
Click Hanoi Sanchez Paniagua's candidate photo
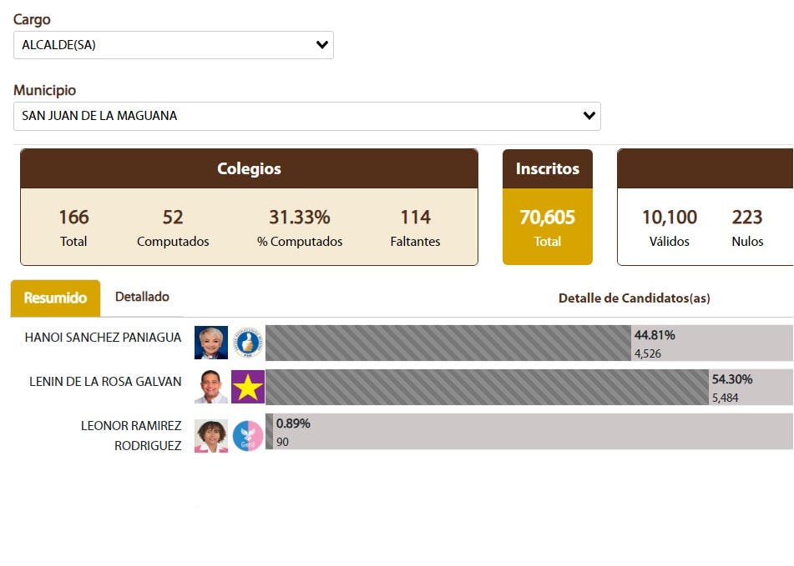tap(211, 341)
